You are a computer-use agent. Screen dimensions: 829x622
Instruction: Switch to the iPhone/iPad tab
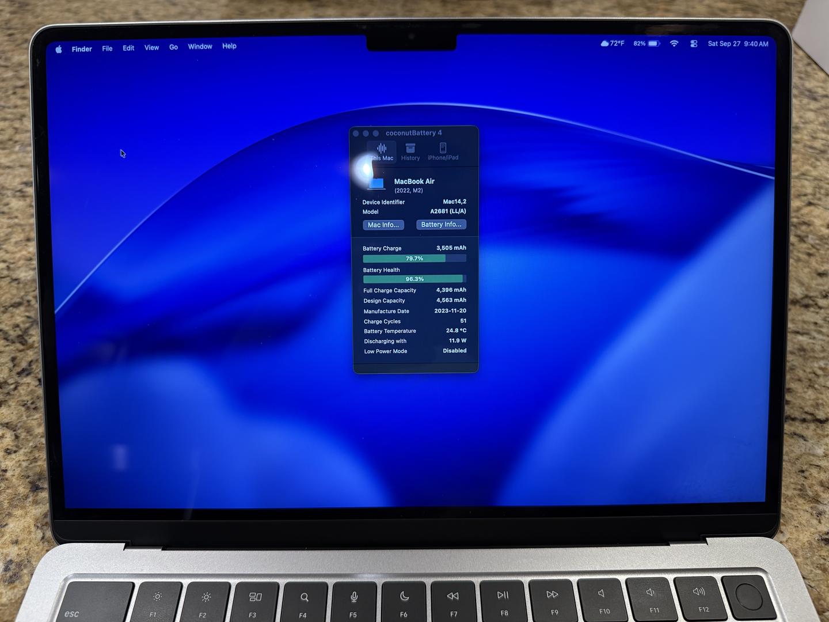pos(443,152)
